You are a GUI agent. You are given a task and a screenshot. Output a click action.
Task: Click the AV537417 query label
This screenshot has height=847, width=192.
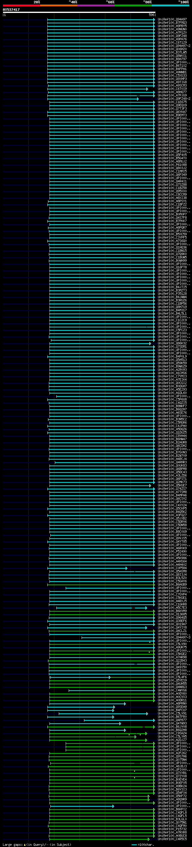11,10
